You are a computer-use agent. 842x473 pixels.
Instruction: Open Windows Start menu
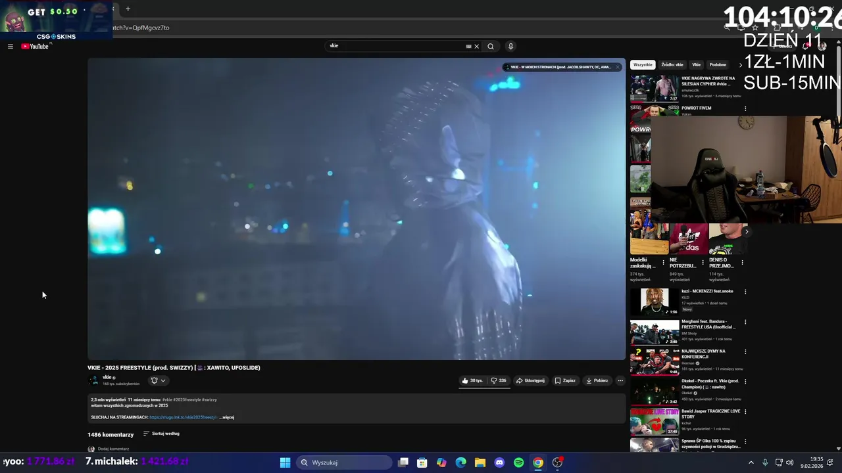(285, 462)
